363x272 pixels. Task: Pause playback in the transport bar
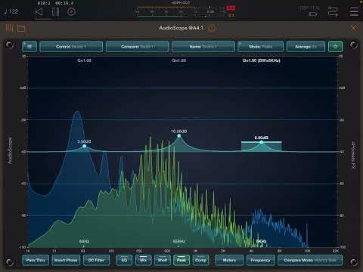click(55, 12)
